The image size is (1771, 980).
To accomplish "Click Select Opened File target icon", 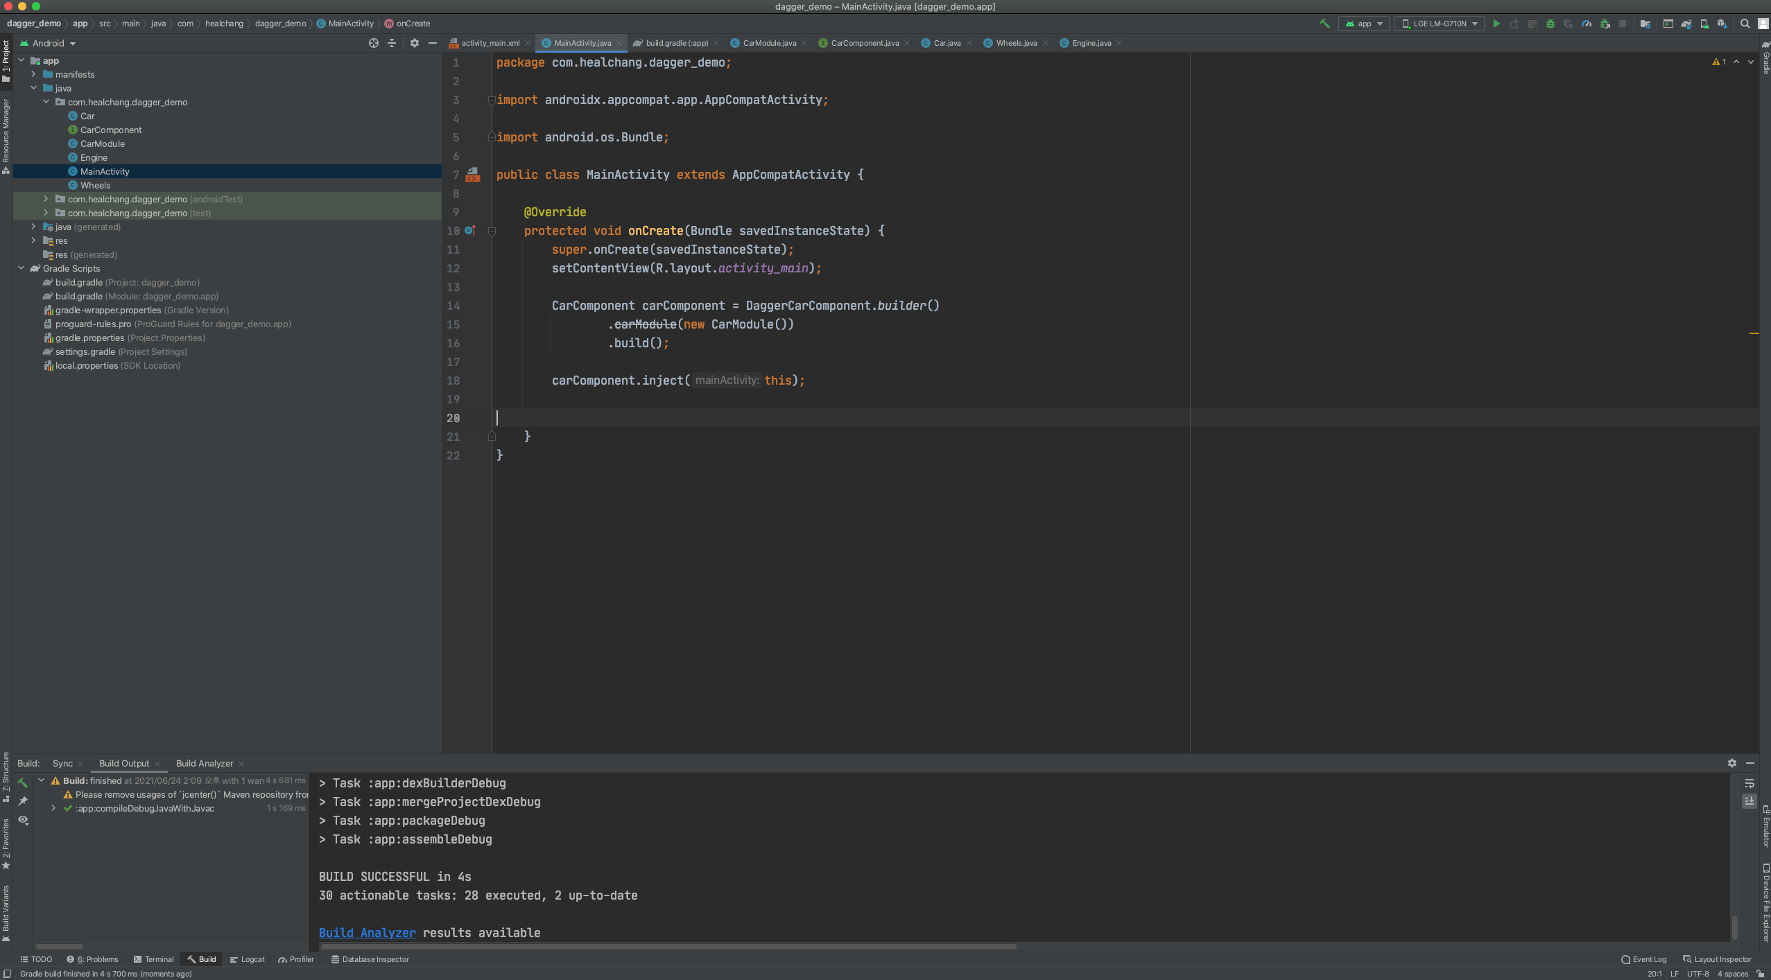I will pyautogui.click(x=374, y=43).
